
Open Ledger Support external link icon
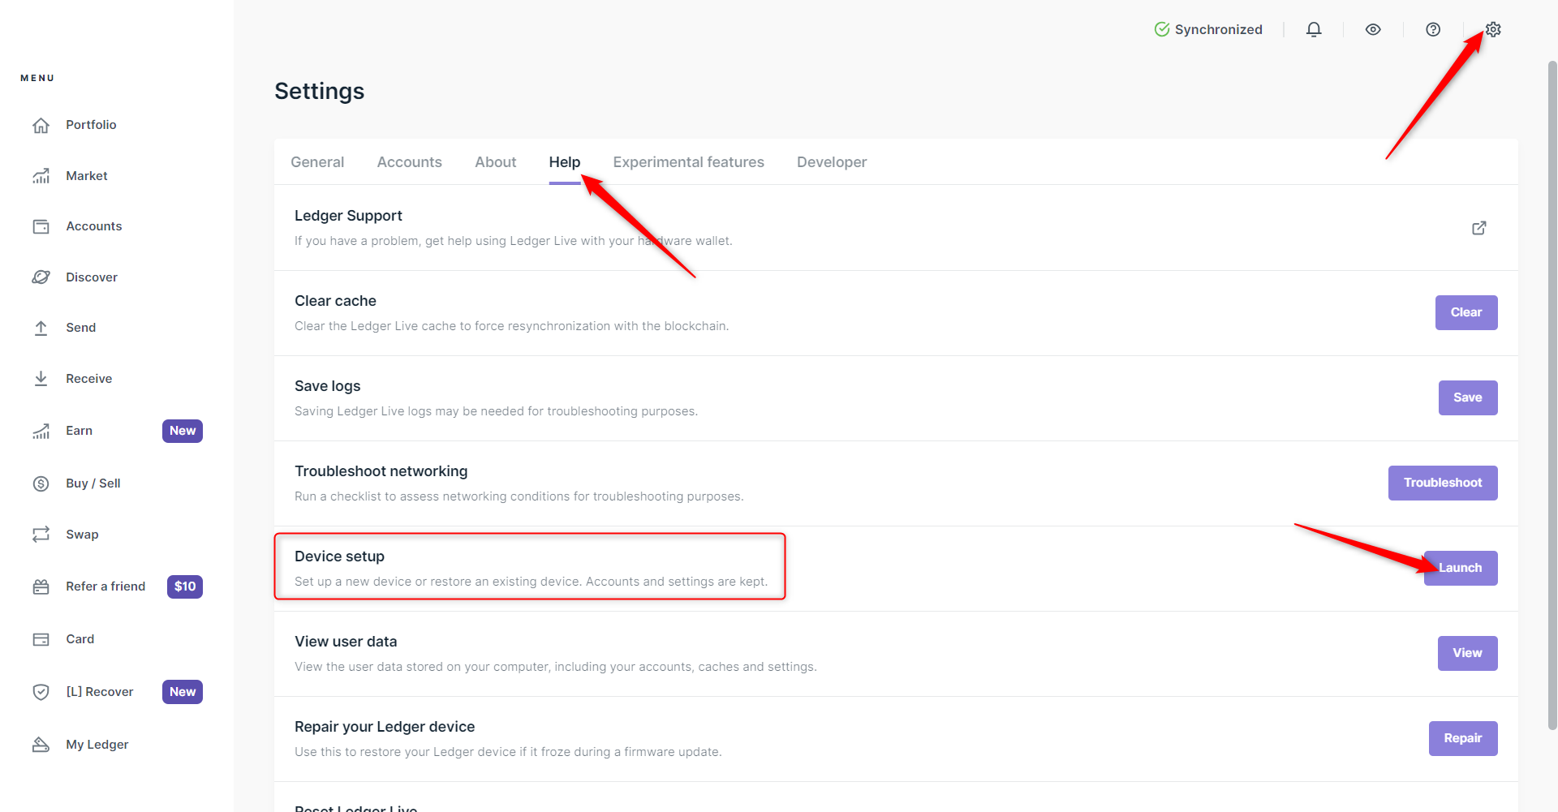point(1479,228)
